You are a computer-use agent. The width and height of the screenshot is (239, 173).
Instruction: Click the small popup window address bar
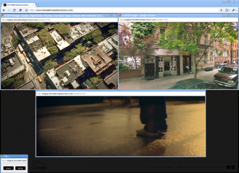click(14, 161)
